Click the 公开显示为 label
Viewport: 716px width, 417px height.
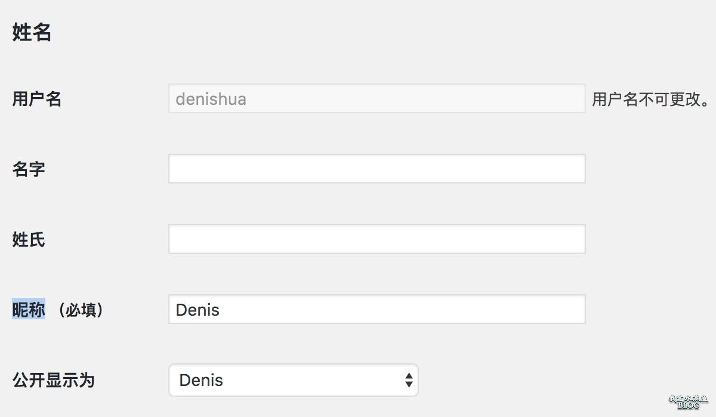coord(53,380)
